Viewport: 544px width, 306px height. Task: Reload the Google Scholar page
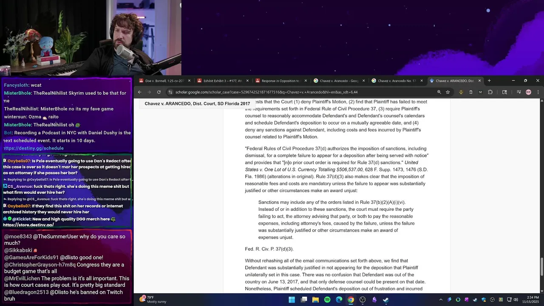pos(159,92)
